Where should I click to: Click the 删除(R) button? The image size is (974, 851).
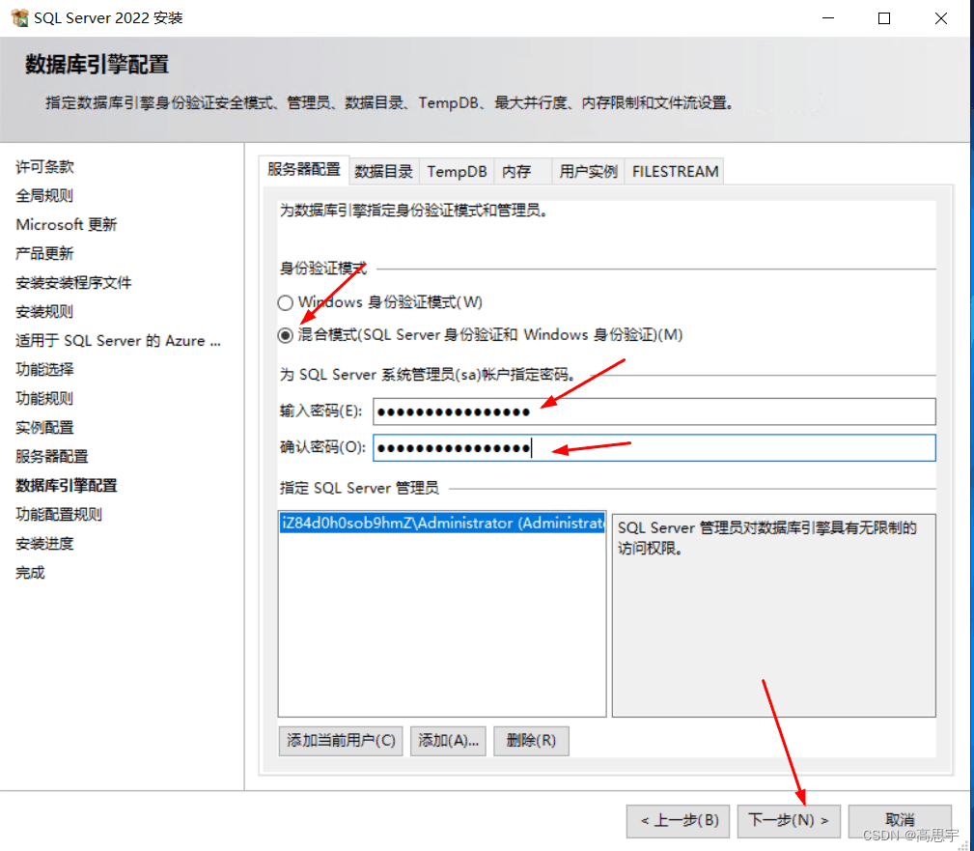point(531,740)
